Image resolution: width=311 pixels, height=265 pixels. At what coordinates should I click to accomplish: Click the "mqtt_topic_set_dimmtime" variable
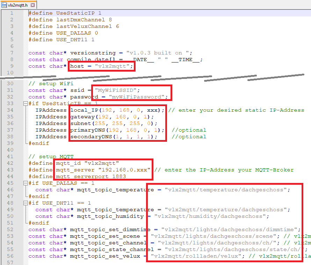click(110, 229)
